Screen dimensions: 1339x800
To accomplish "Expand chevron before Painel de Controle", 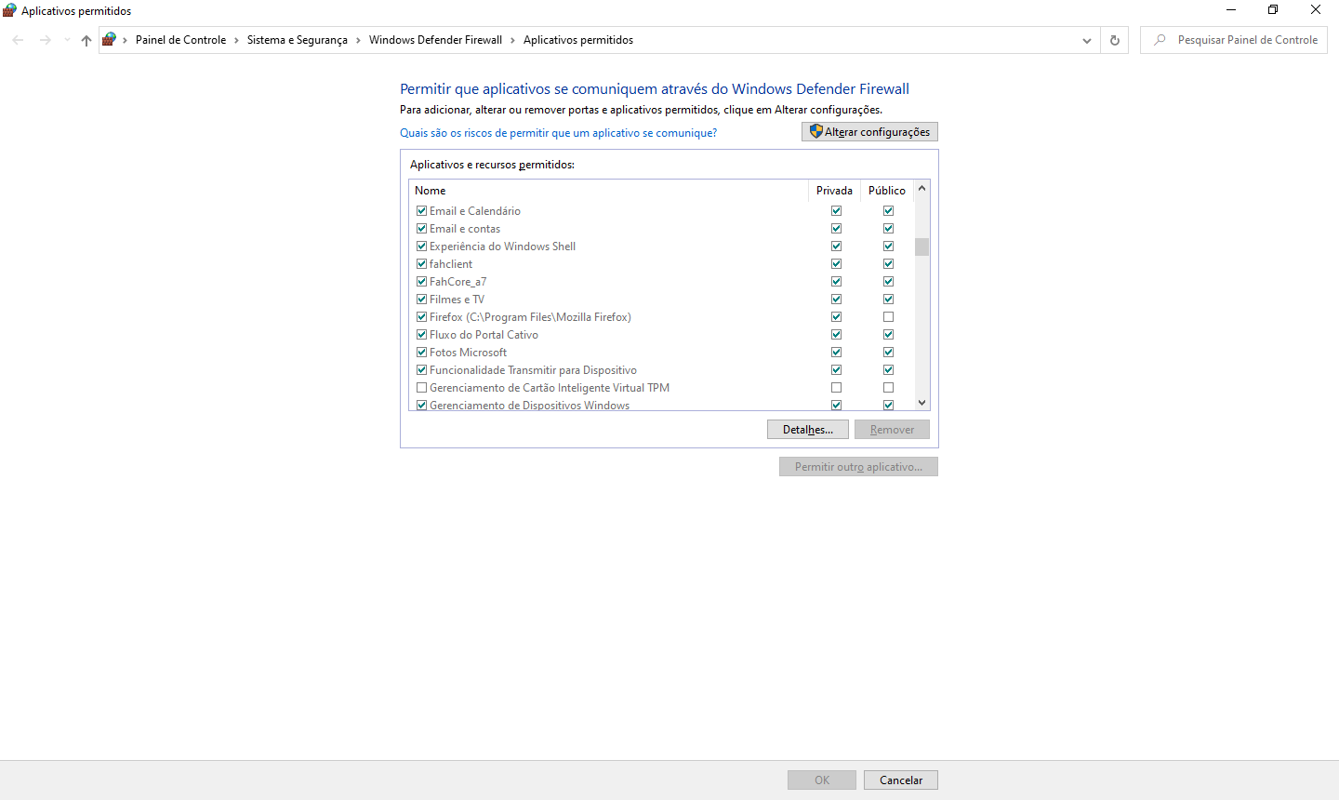I will click(x=126, y=40).
